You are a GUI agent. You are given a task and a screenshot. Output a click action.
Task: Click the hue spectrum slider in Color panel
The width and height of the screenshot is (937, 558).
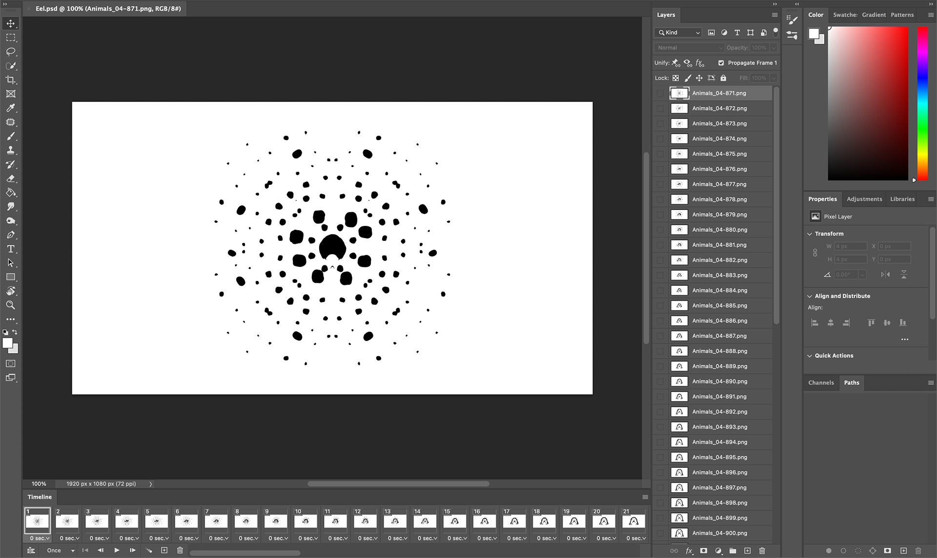coord(922,103)
